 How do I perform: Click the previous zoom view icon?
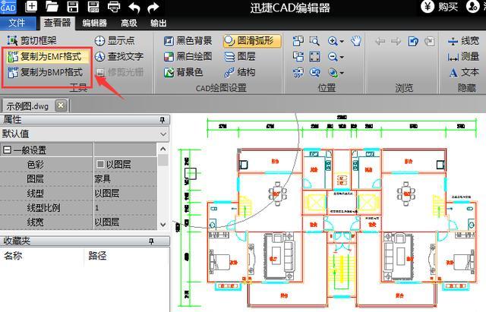pos(314,73)
